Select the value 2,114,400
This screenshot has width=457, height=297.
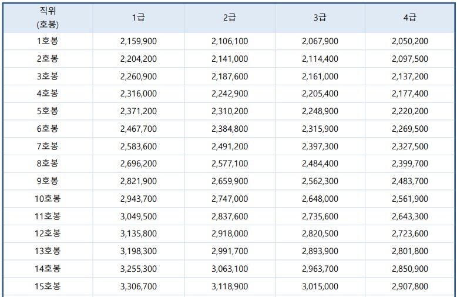click(x=320, y=59)
